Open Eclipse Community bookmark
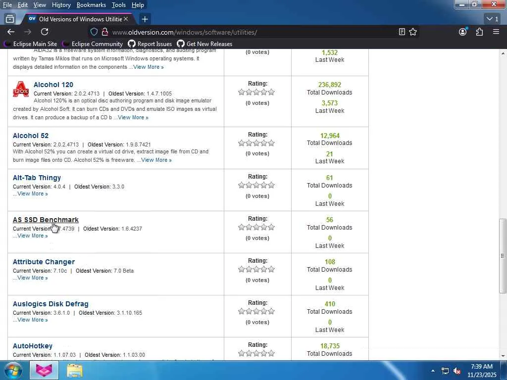The image size is (507, 380). (93, 44)
